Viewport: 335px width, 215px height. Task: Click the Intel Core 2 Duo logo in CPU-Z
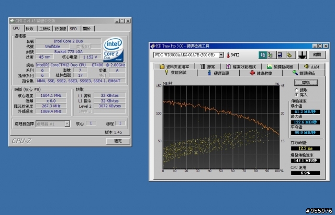tap(113, 50)
